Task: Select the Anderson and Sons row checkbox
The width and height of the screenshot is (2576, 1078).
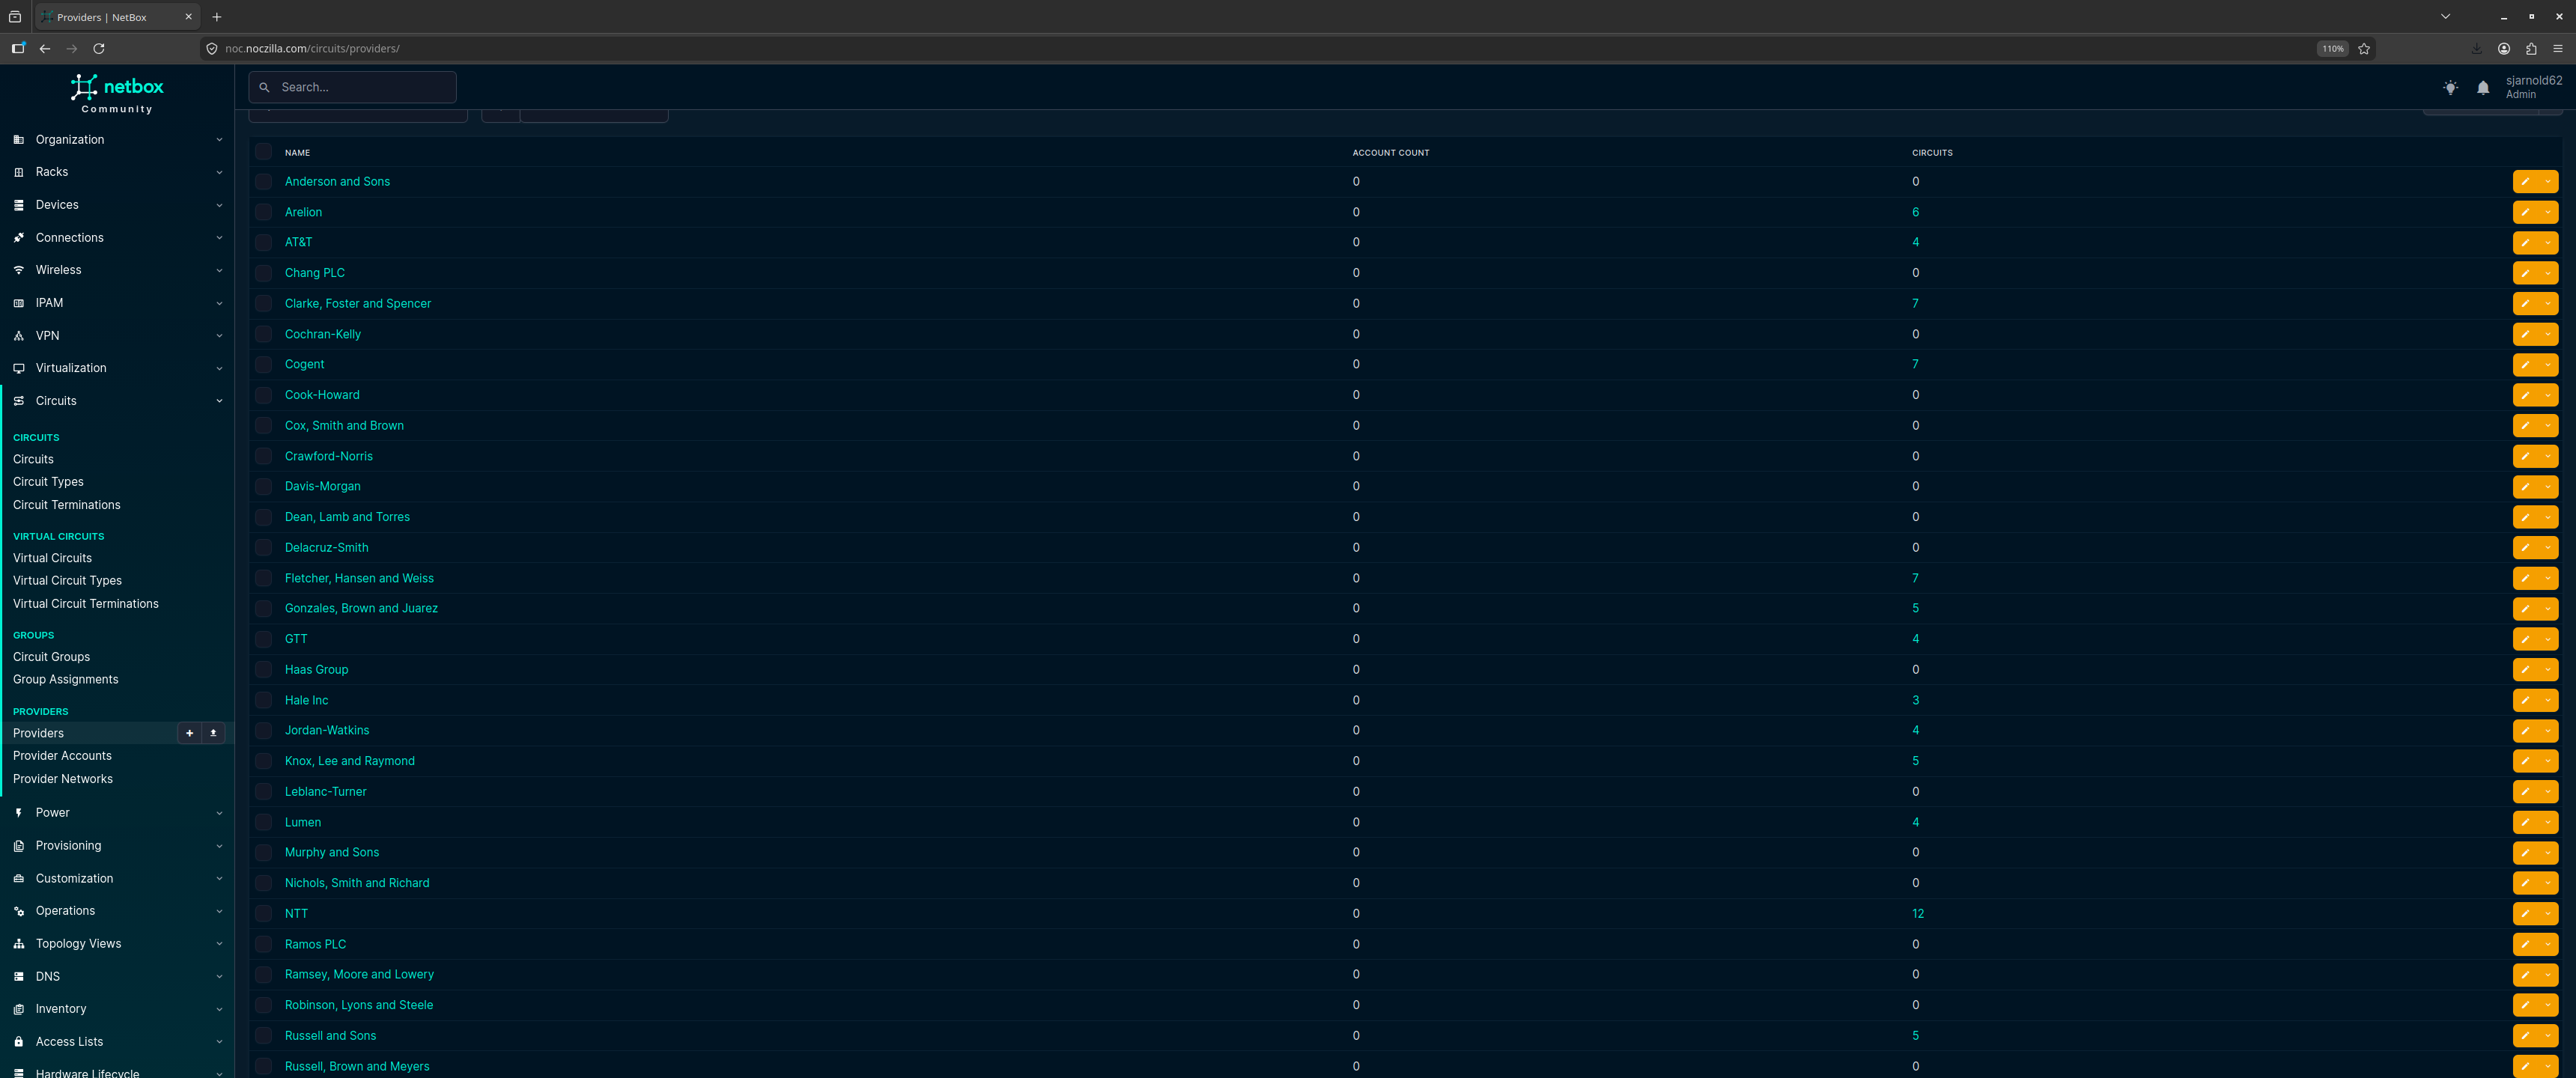Action: coord(263,182)
